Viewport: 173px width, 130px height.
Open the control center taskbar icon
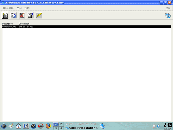pos(26,126)
